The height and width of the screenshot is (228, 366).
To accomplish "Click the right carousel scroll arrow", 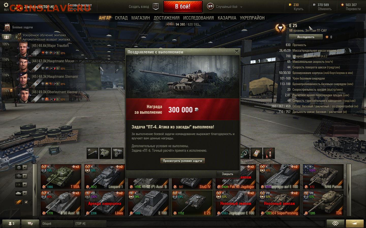I will click(x=349, y=189).
